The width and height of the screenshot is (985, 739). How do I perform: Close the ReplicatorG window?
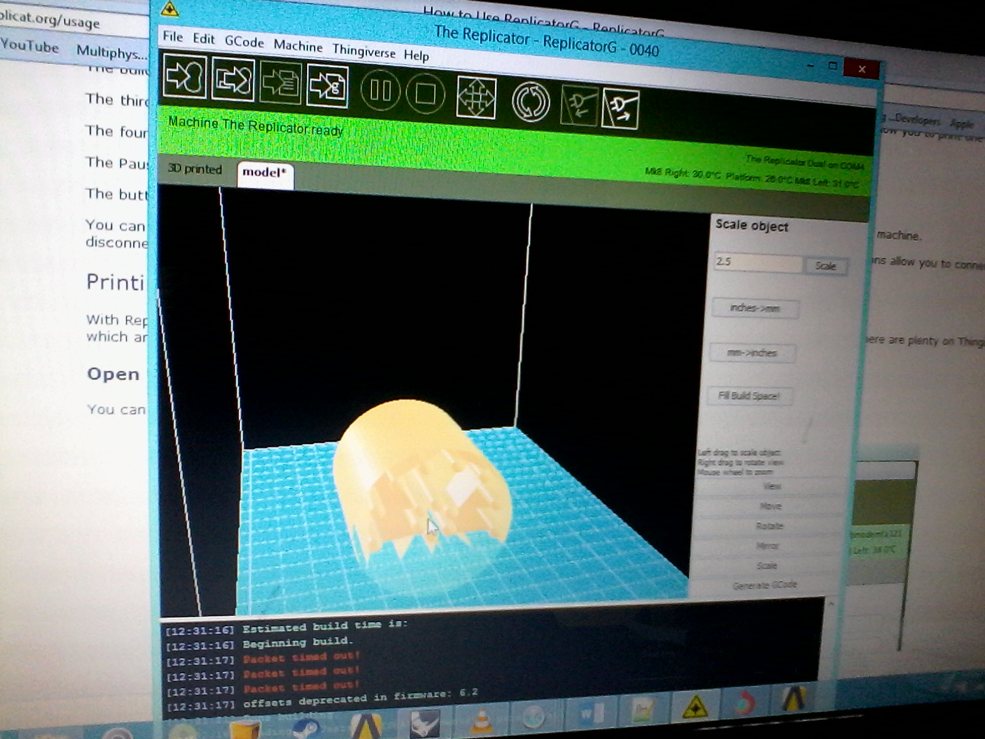[862, 70]
